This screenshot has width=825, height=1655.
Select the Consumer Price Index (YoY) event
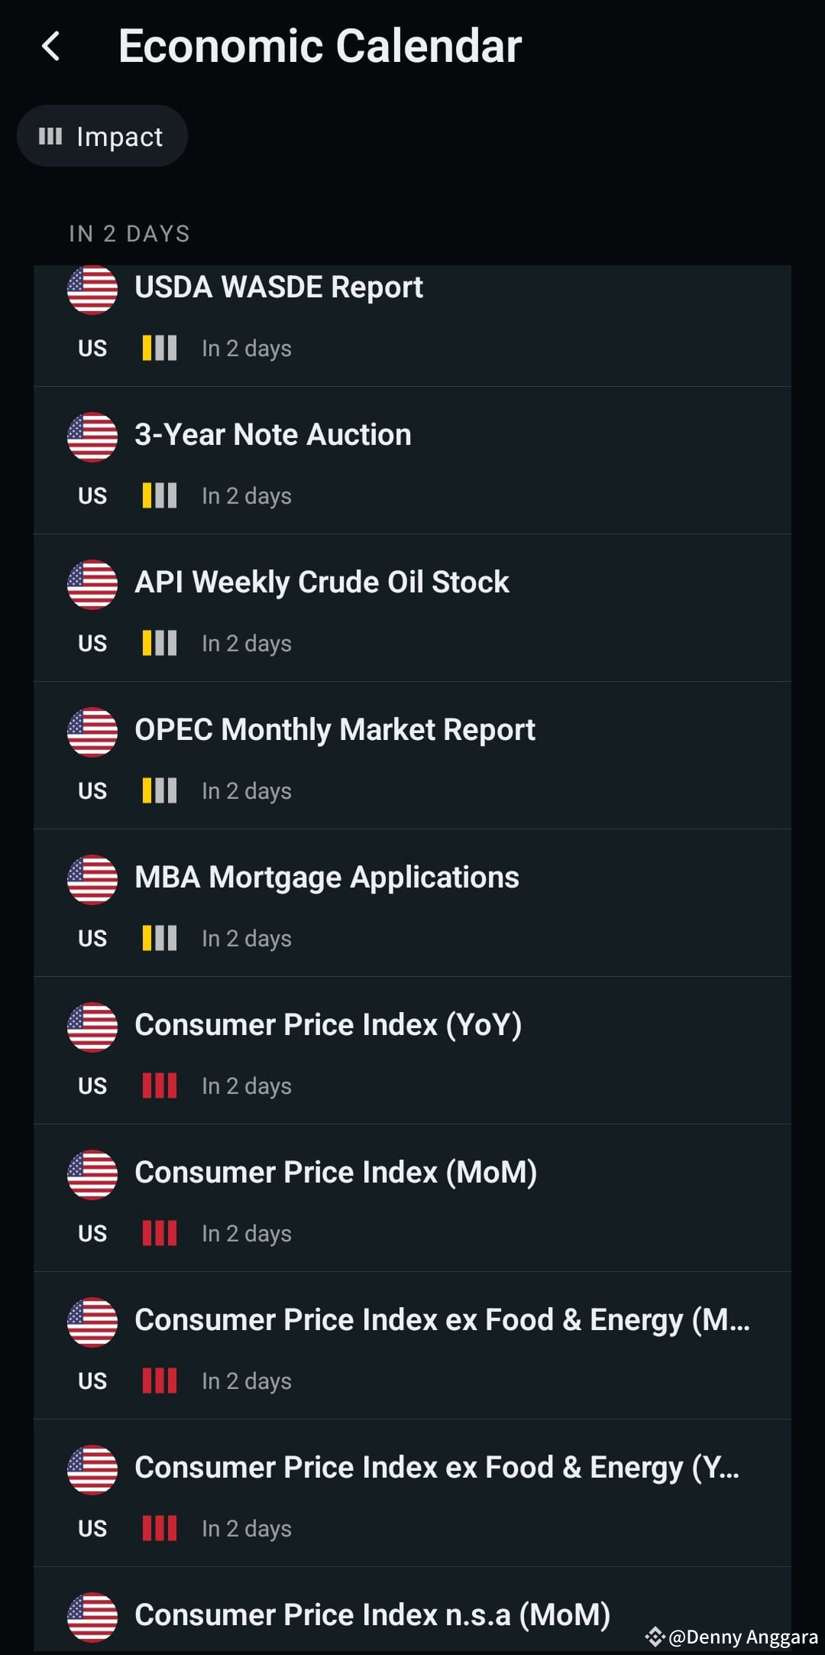point(412,1050)
